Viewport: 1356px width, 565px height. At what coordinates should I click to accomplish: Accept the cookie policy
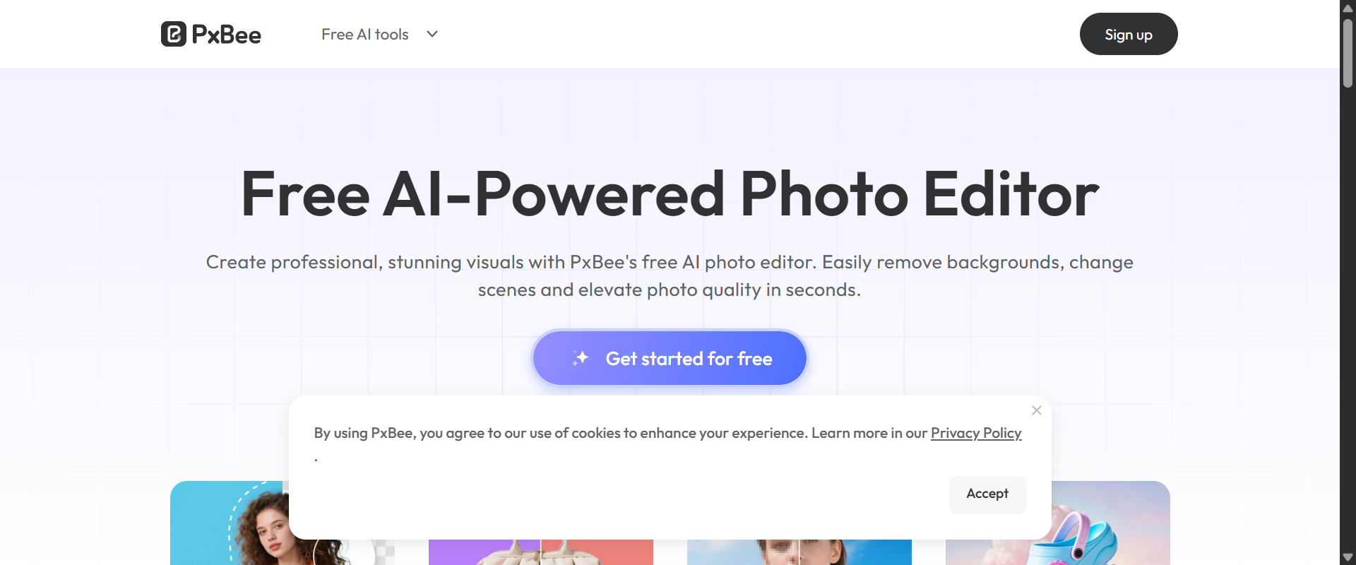pyautogui.click(x=987, y=494)
